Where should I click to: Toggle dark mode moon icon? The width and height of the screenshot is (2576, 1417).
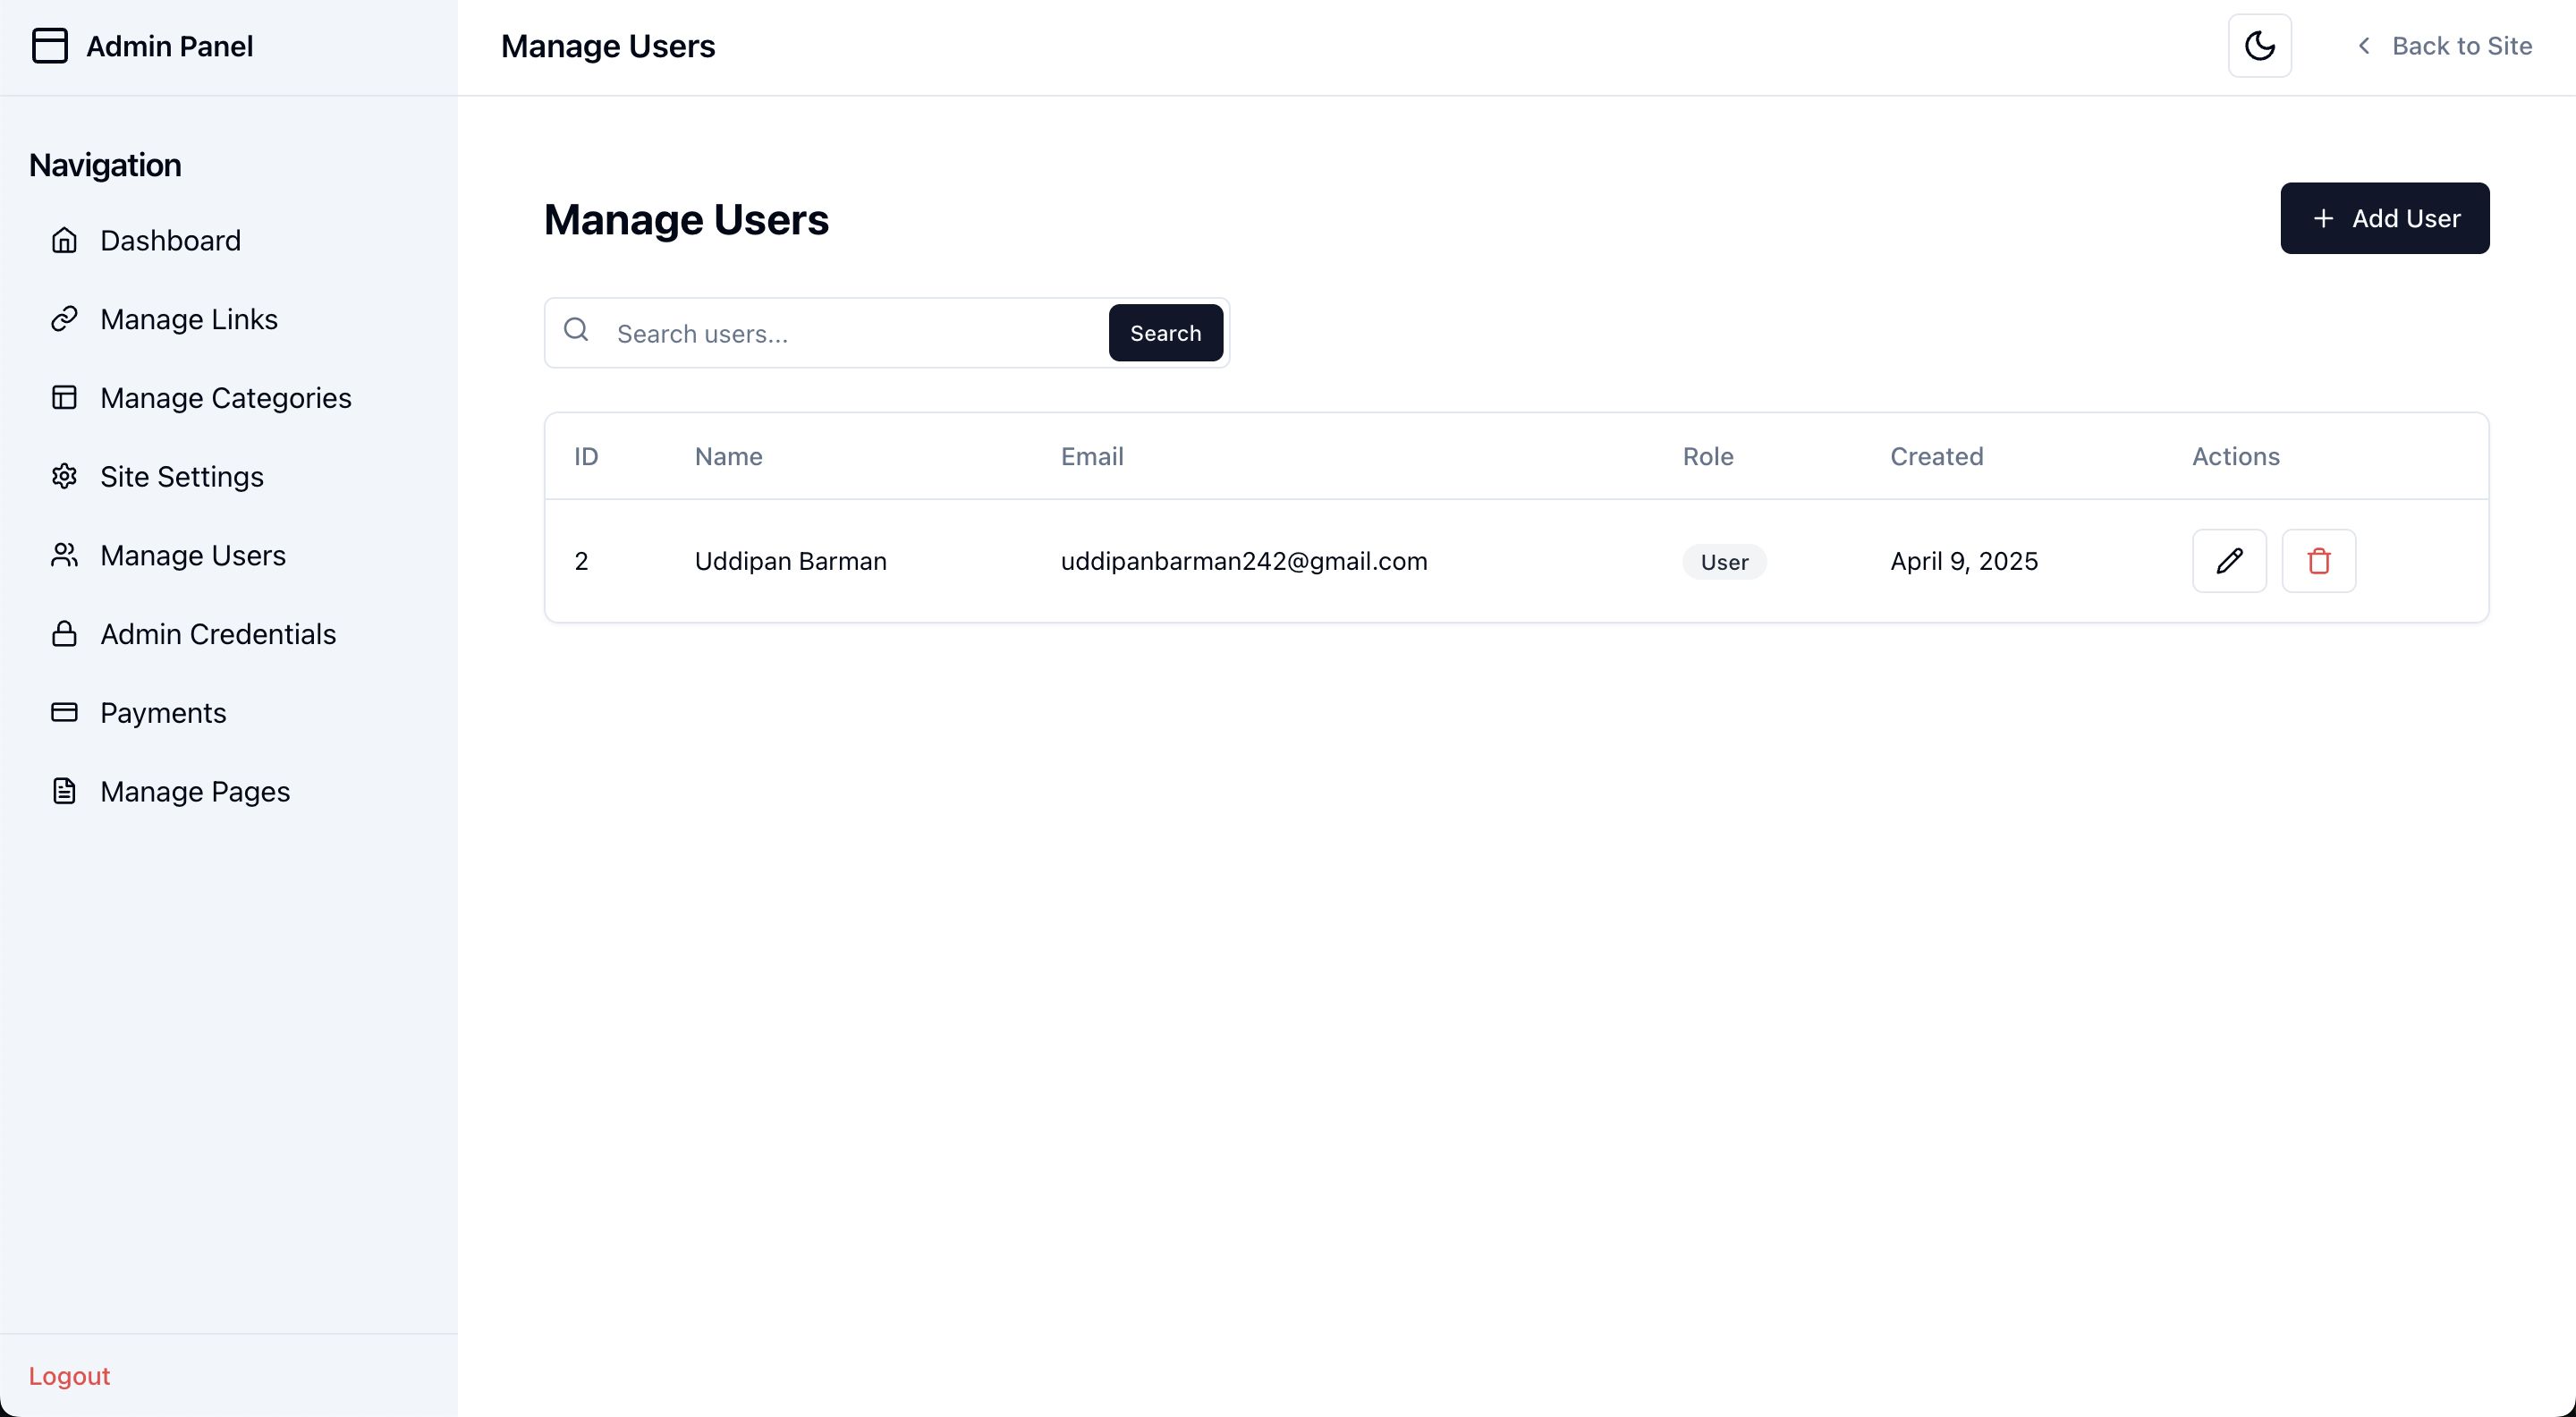(x=2259, y=46)
